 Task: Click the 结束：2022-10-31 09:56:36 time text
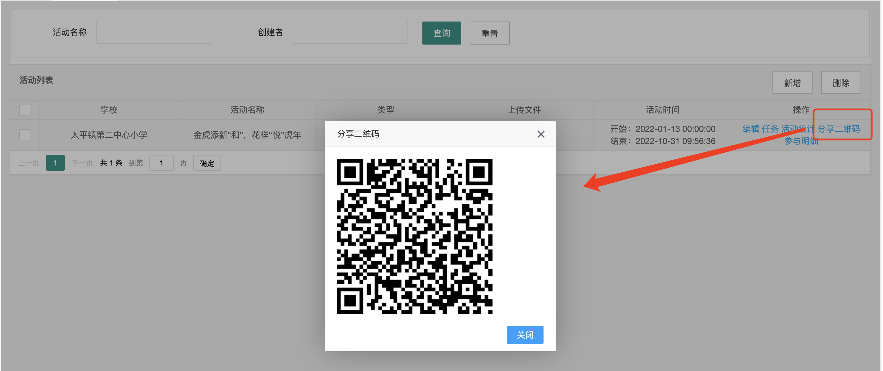pyautogui.click(x=662, y=141)
